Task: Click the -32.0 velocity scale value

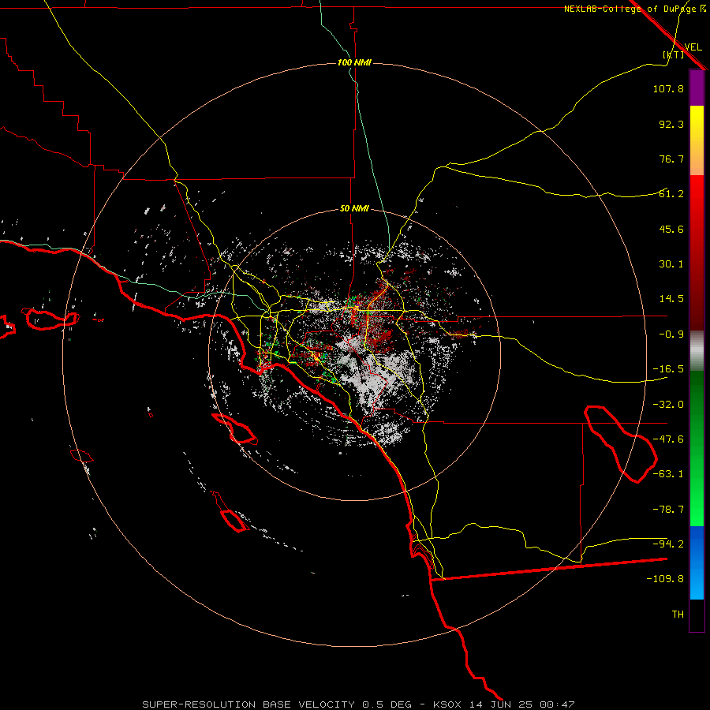Action: 668,405
